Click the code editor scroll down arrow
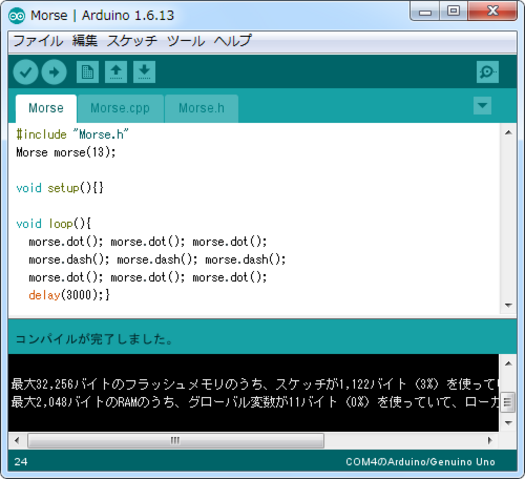The width and height of the screenshot is (525, 479). pyautogui.click(x=508, y=306)
